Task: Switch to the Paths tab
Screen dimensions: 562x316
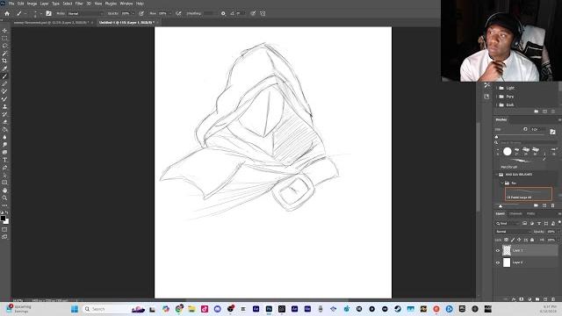Action: coord(530,214)
